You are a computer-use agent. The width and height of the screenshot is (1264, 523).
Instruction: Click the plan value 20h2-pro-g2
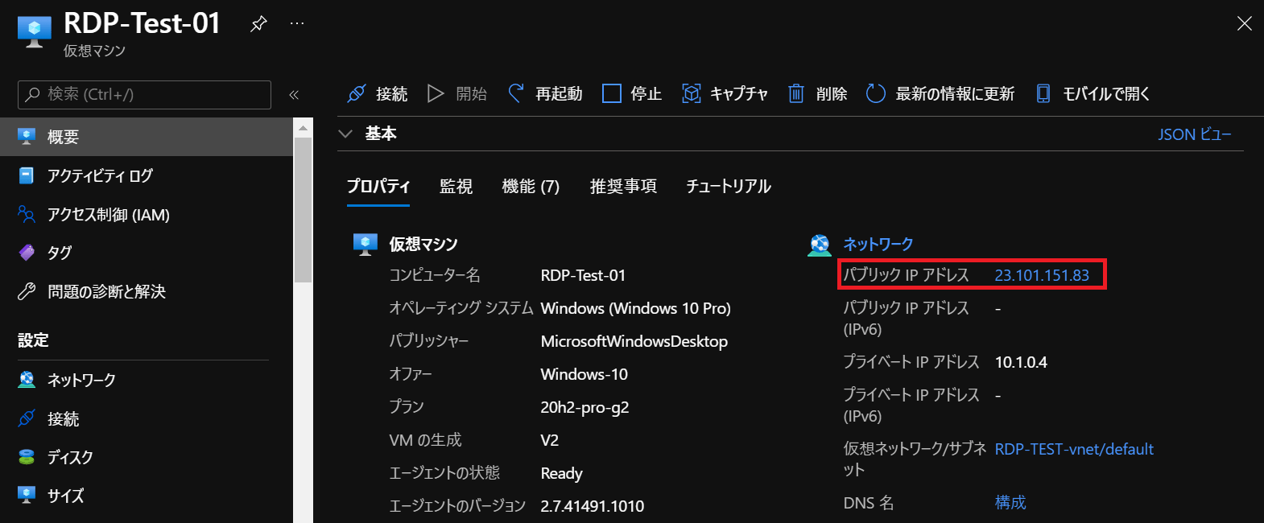pos(584,407)
